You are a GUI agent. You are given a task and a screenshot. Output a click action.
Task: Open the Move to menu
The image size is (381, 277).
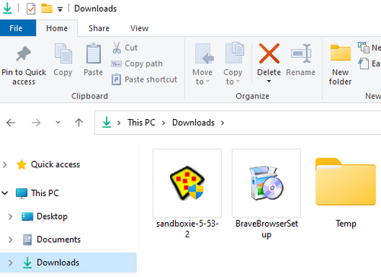[203, 64]
